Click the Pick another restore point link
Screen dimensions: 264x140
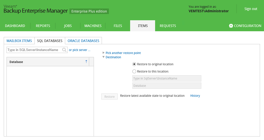tap(123, 53)
